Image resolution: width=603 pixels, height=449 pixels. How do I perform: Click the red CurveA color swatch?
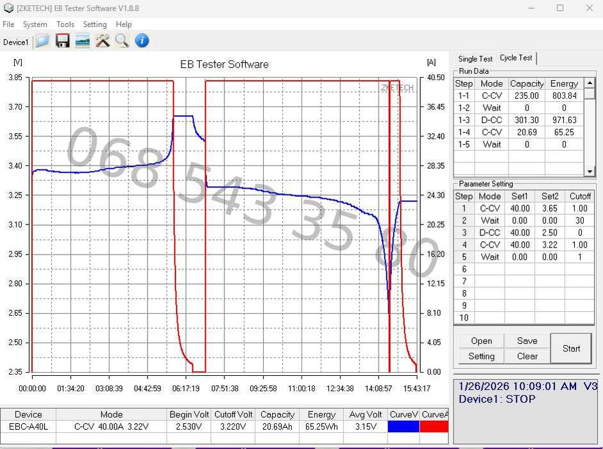[434, 427]
